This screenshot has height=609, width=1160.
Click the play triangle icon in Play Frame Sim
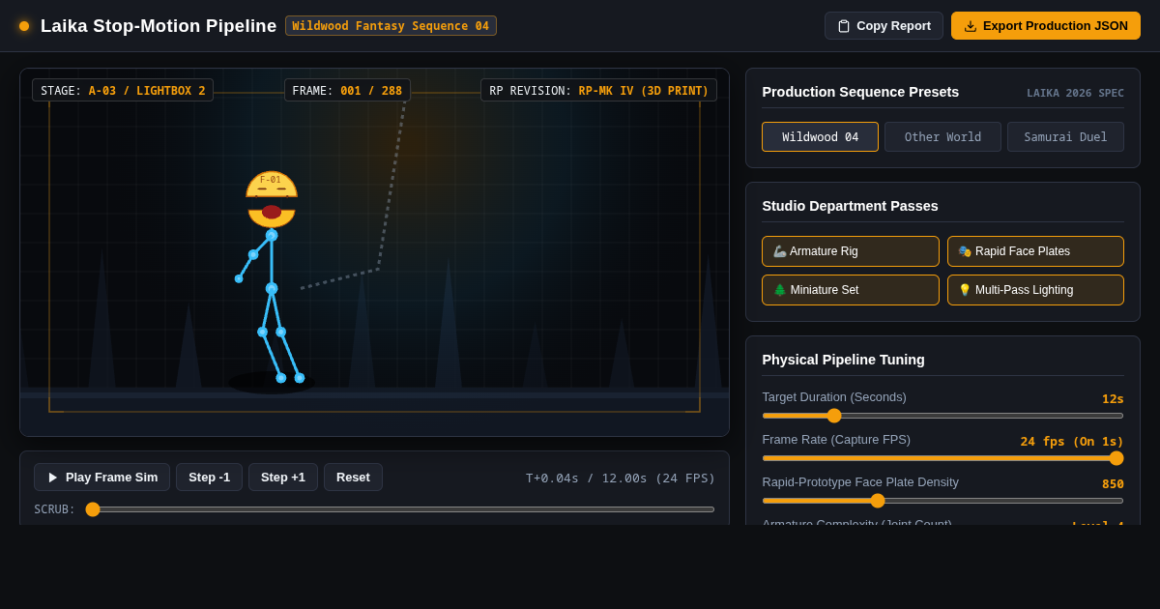(53, 478)
